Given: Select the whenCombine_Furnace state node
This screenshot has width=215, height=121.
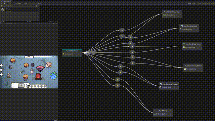Looking at the screenshot, I should 192,46.
